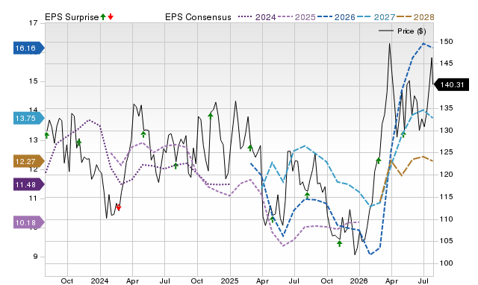The height and width of the screenshot is (285, 478).
Task: Click the 15 label on the left axis
Action: coord(34,81)
